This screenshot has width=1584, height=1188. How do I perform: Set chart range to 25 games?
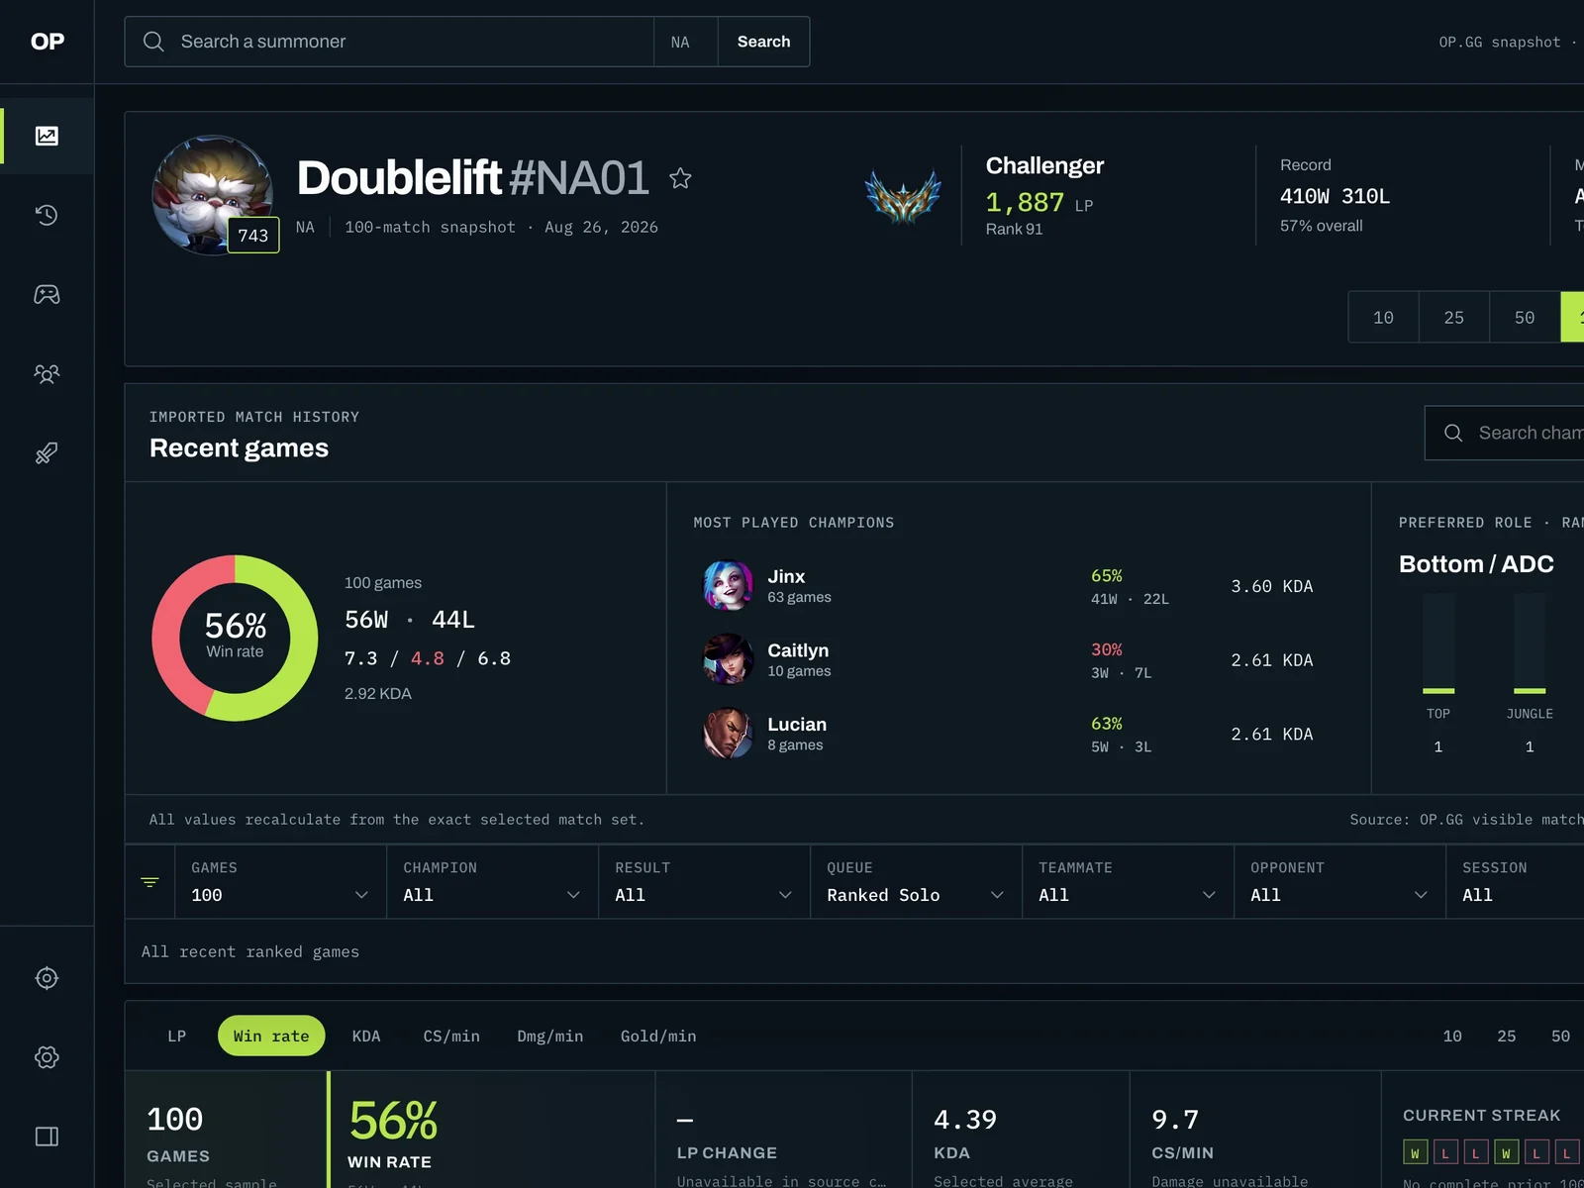(1507, 1037)
